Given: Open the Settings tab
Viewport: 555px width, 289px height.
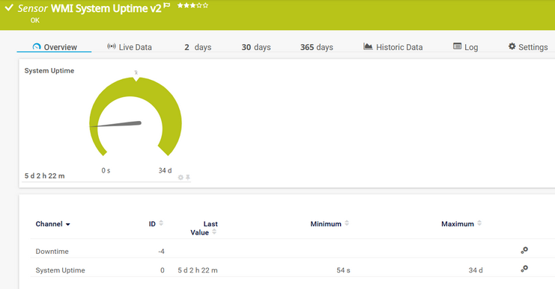Looking at the screenshot, I should click(x=528, y=47).
